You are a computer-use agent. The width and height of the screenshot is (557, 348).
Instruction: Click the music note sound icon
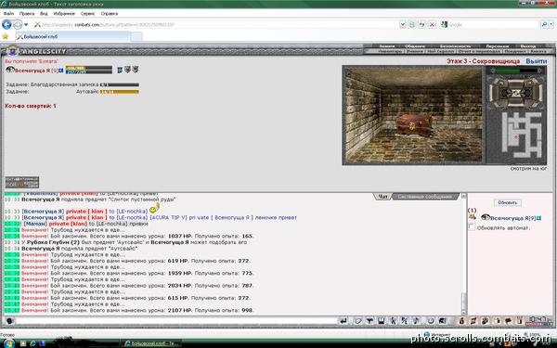(x=416, y=321)
